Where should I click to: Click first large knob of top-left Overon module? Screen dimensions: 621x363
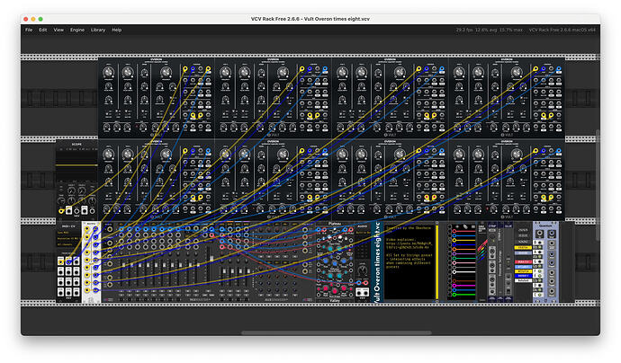[108, 73]
